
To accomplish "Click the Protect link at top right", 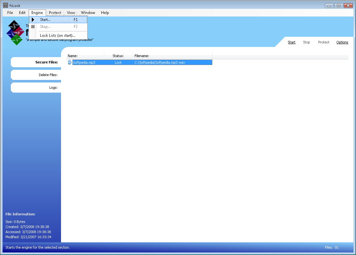I will coord(324,42).
